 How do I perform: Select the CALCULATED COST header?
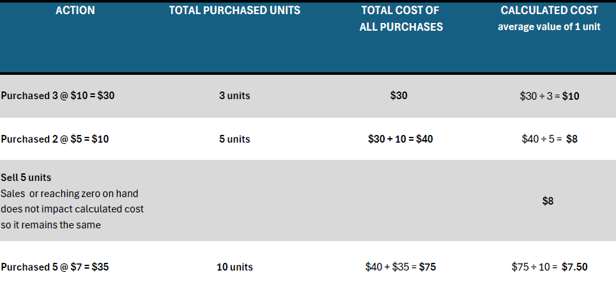[x=549, y=11]
